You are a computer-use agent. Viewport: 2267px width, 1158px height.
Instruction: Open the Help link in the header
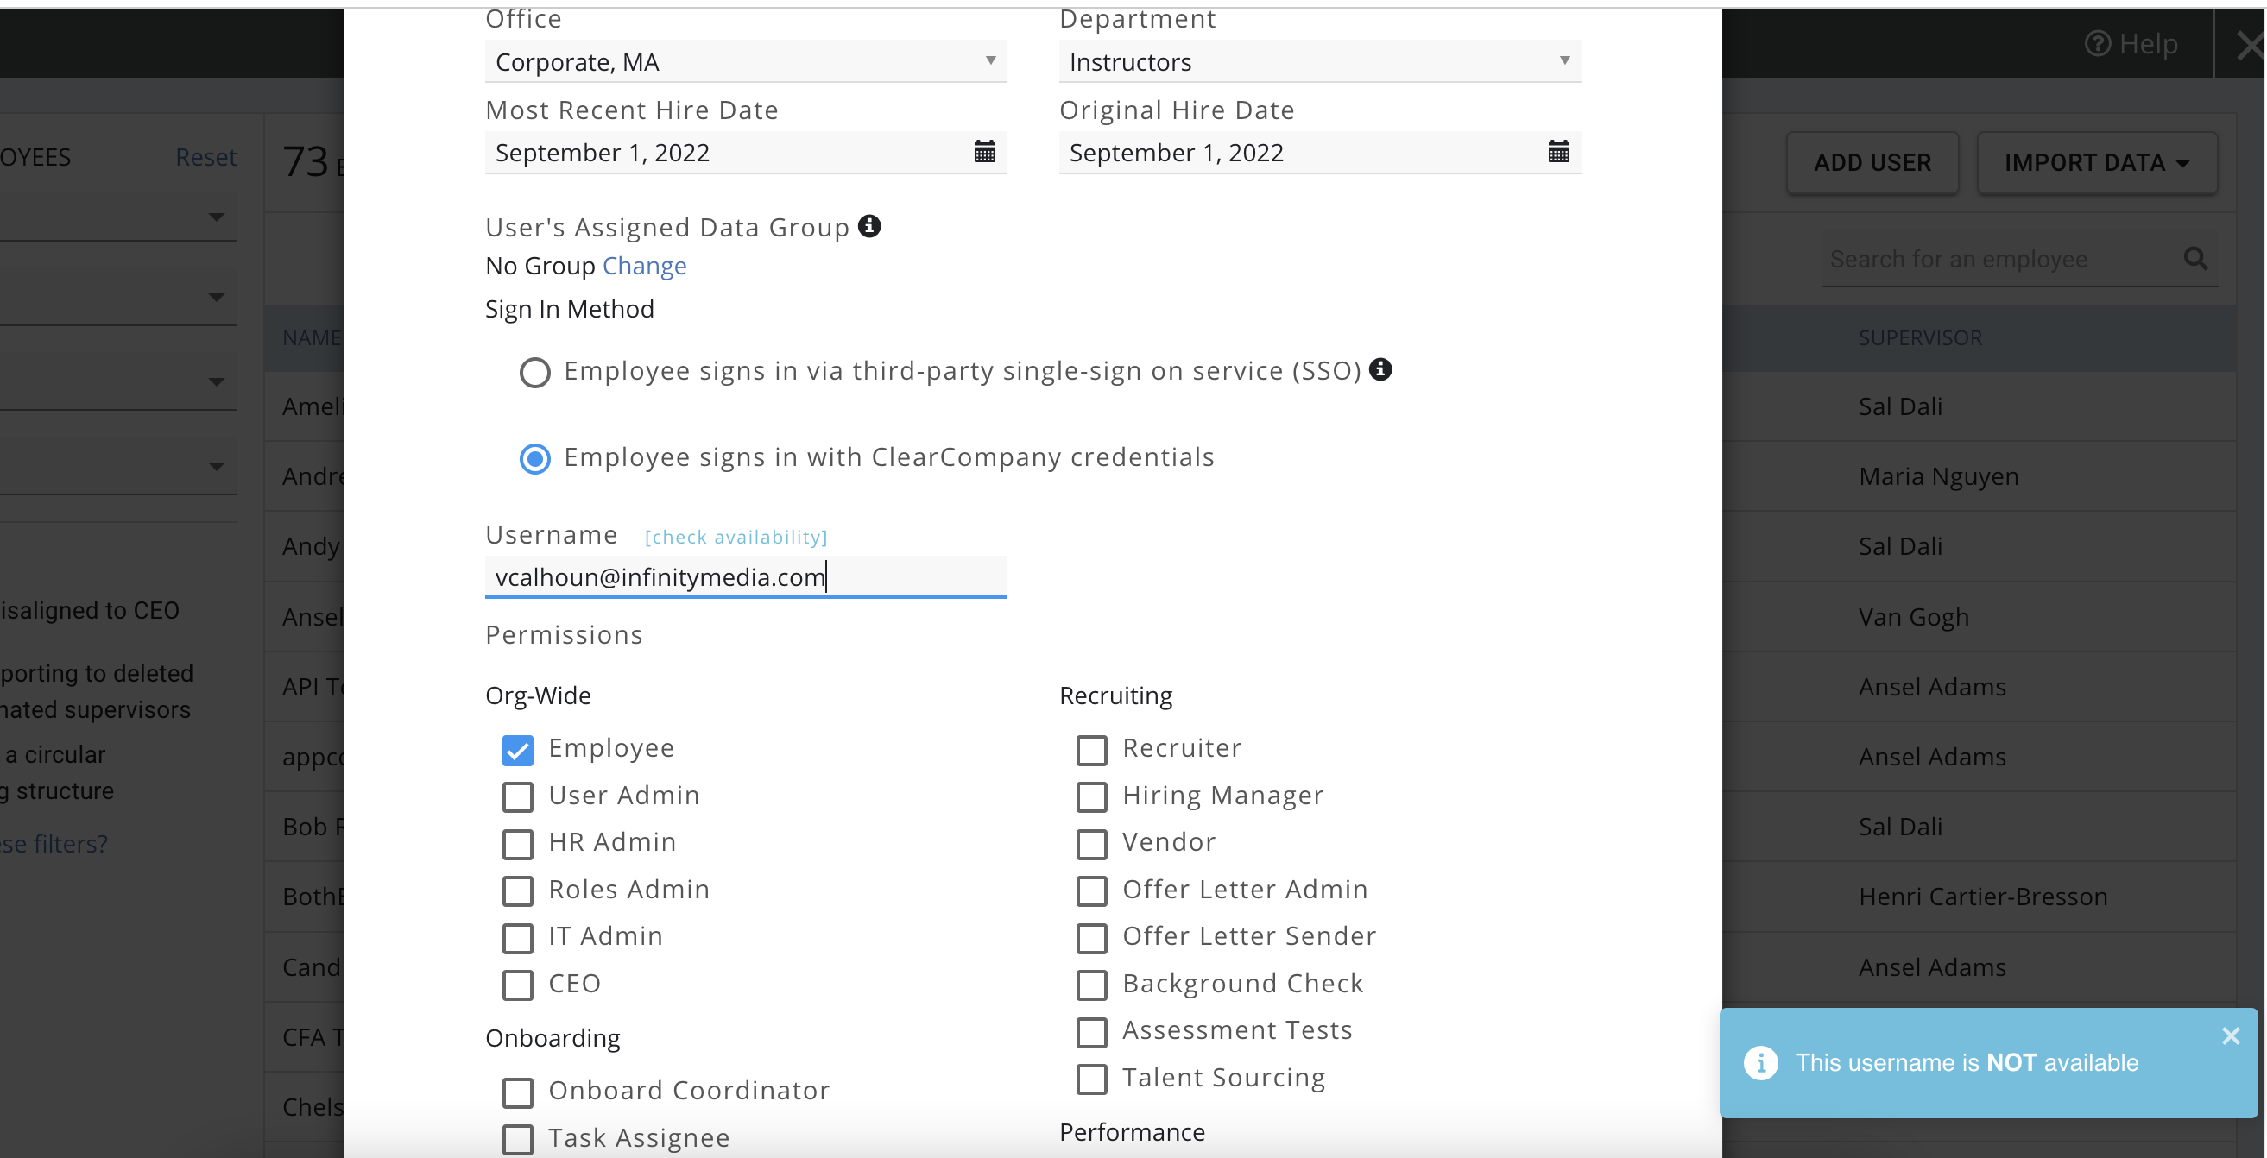[x=2131, y=44]
